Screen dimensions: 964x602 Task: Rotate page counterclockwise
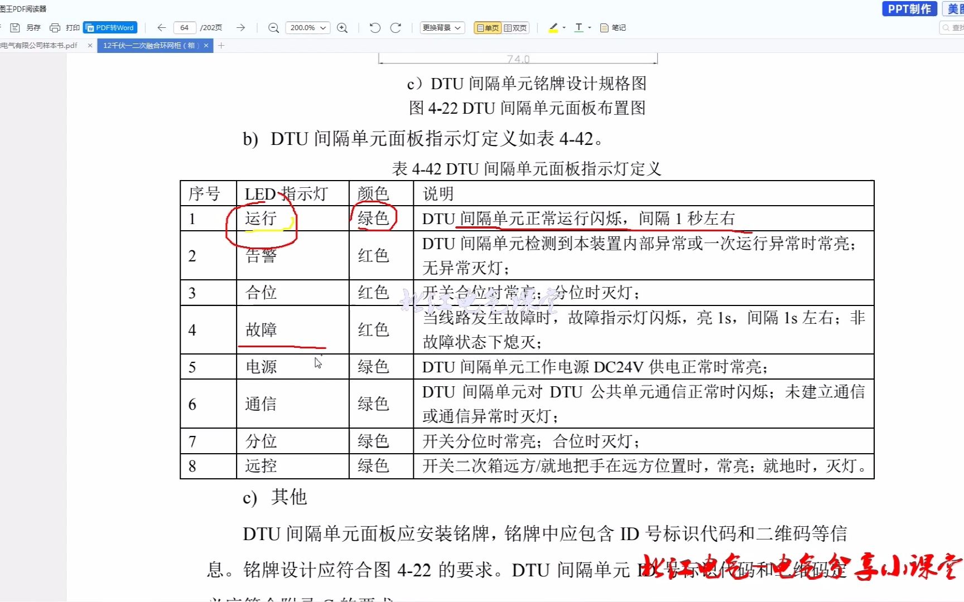[375, 27]
